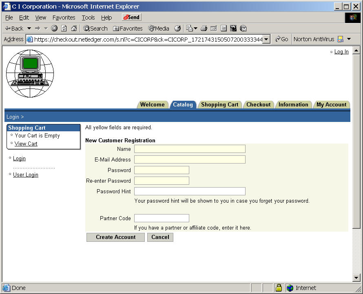Open the History toolbar icon

point(177,29)
